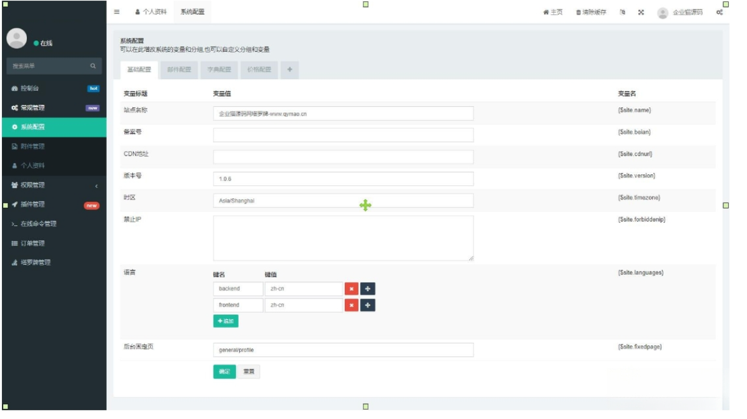
Task: Click the dashboard icon for 控制台
Action: click(x=14, y=89)
